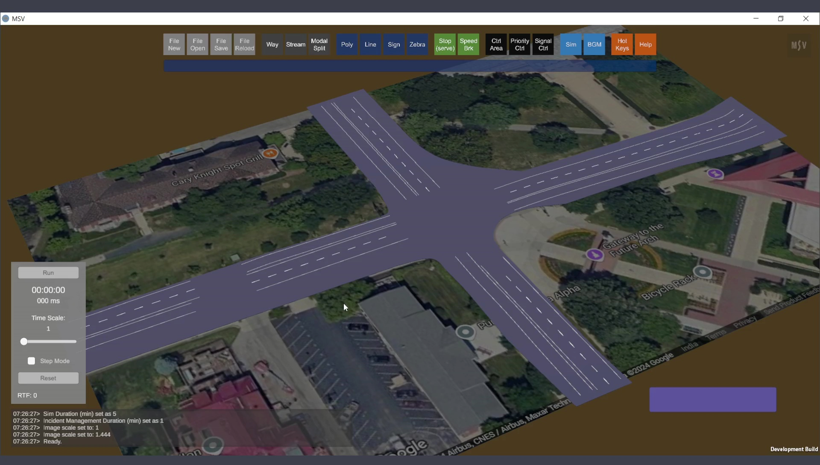Choose the Stream tool
The image size is (820, 465).
[296, 44]
